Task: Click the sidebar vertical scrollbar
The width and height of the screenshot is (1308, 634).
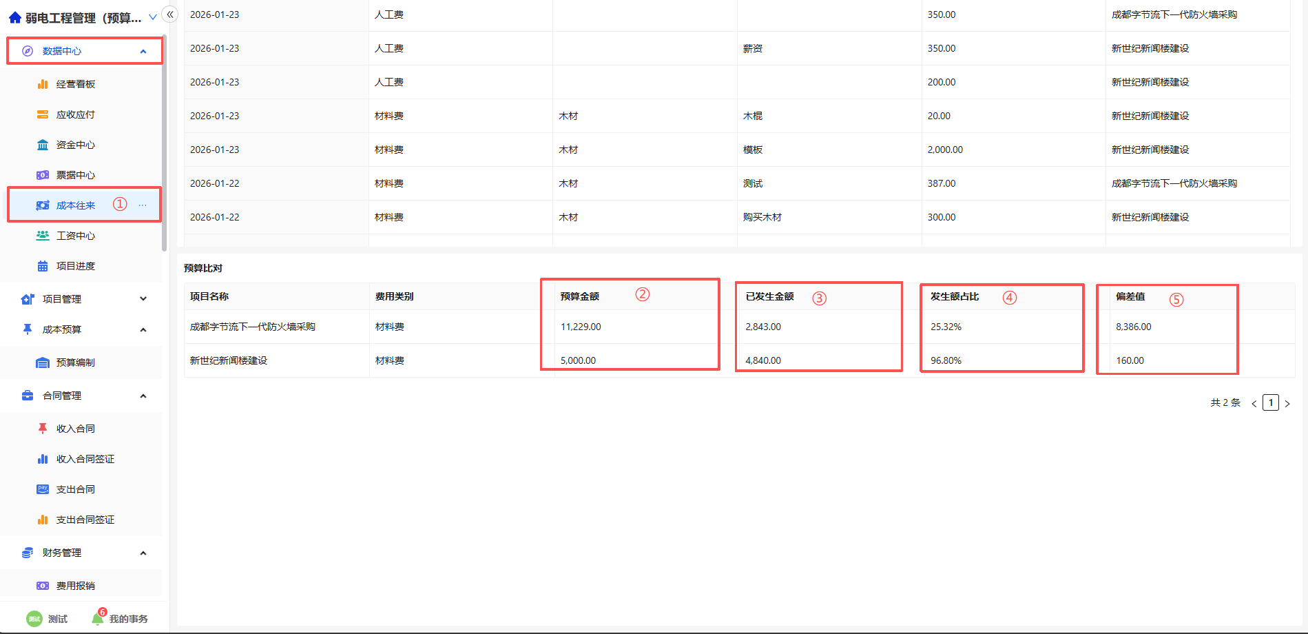Action: click(x=164, y=145)
